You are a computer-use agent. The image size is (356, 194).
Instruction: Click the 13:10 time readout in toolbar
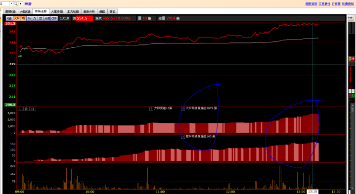pyautogui.click(x=64, y=18)
